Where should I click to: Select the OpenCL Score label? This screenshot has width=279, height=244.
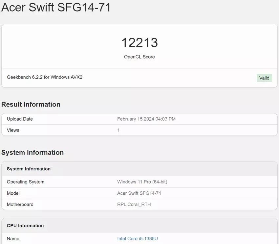(139, 57)
